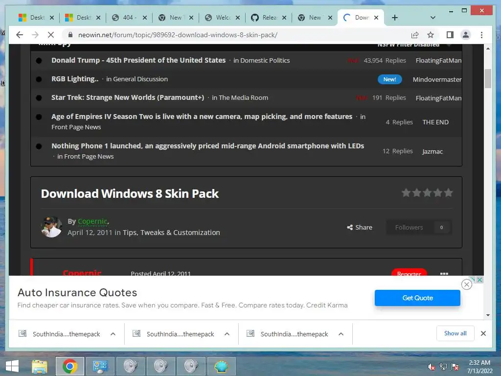Click the forward navigation arrow
The height and width of the screenshot is (376, 501).
(x=35, y=35)
